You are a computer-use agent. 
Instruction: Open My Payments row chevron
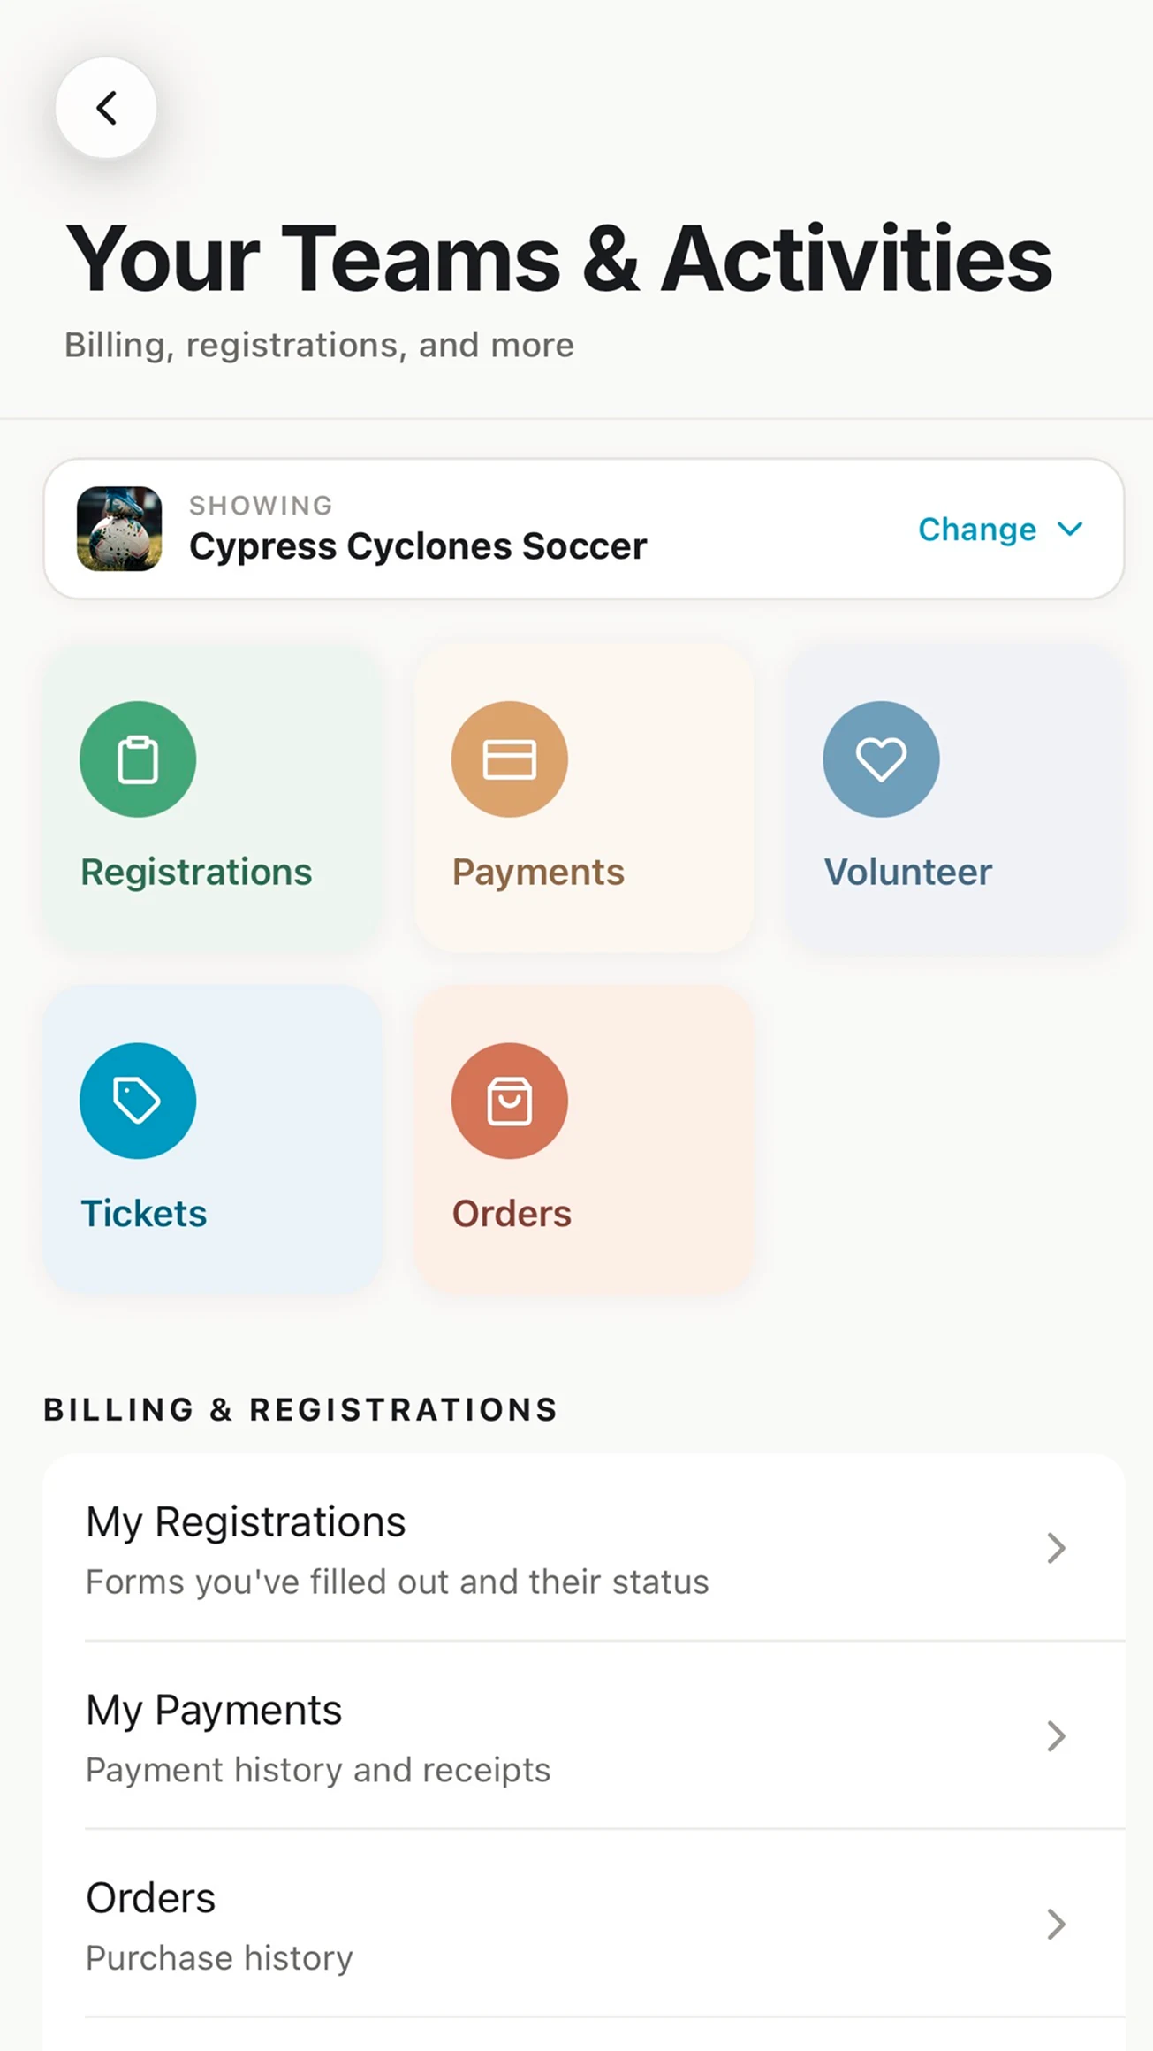[1056, 1736]
